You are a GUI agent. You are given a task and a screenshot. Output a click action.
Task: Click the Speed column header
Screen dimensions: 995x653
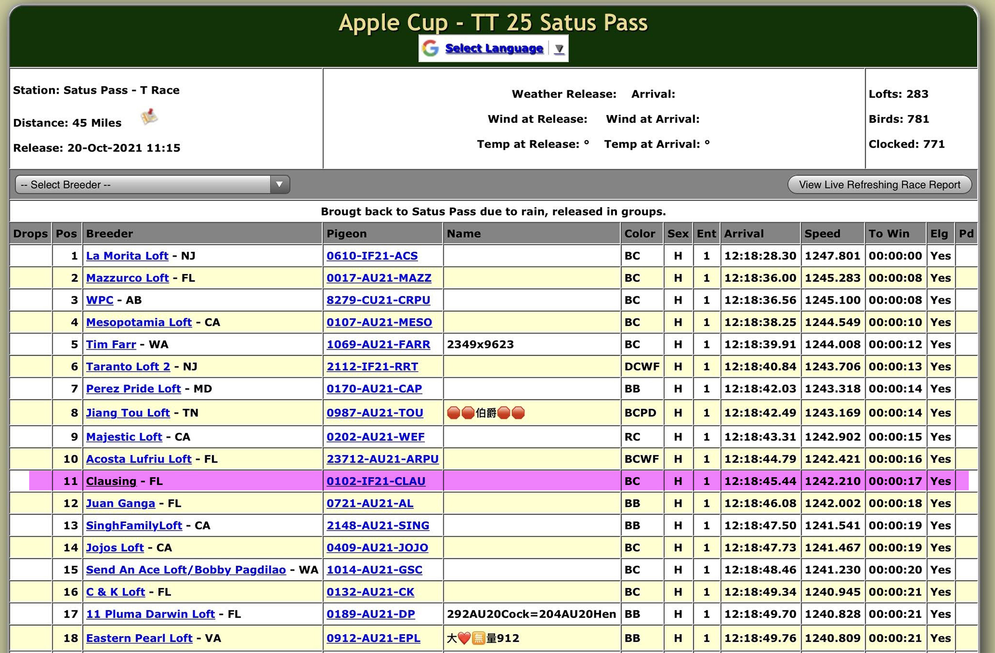click(x=822, y=234)
